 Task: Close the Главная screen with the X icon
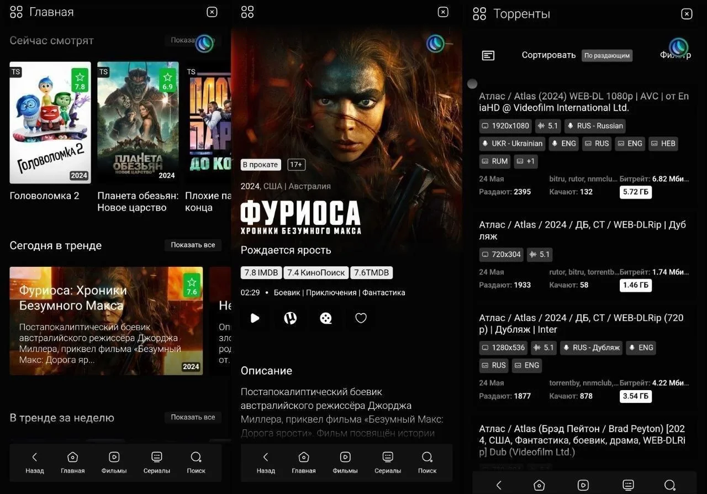[212, 12]
